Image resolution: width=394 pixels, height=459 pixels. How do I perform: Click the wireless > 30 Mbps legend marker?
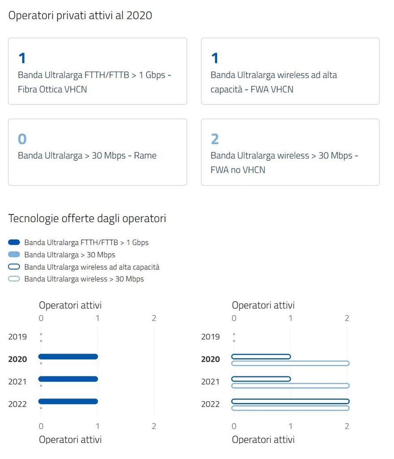14,279
